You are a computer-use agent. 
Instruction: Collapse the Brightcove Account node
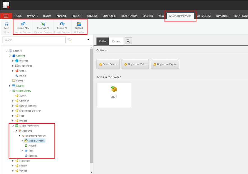point(19,136)
